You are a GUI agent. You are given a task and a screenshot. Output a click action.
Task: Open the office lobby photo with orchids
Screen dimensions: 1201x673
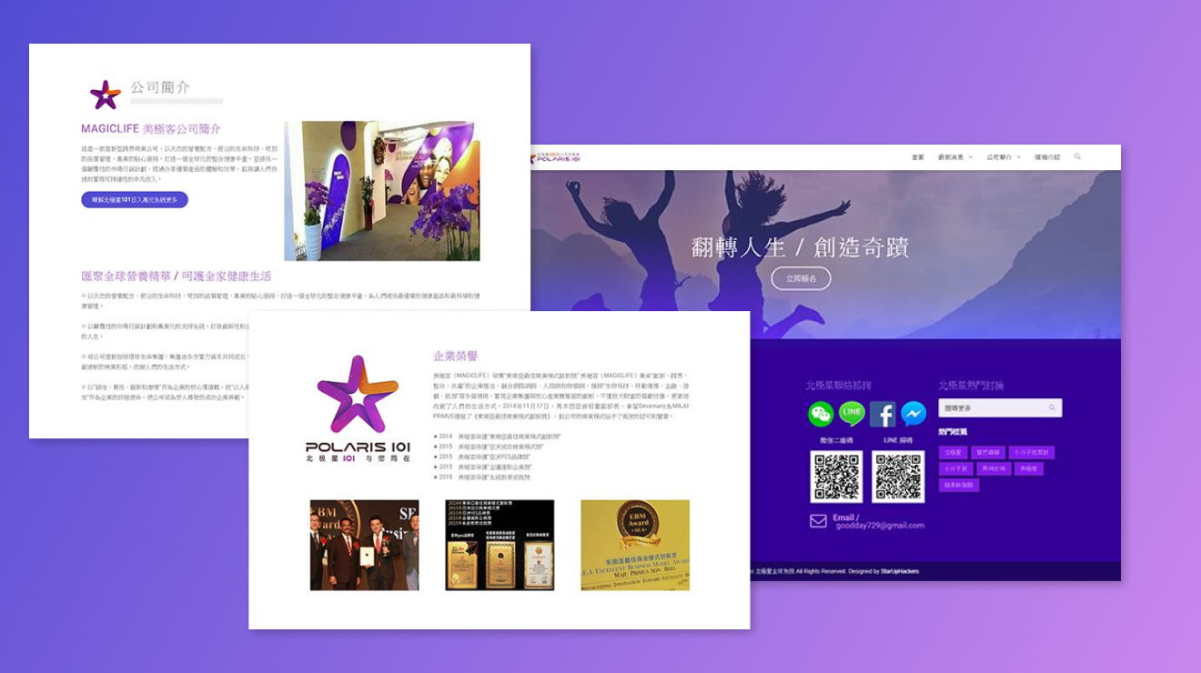coord(382,191)
